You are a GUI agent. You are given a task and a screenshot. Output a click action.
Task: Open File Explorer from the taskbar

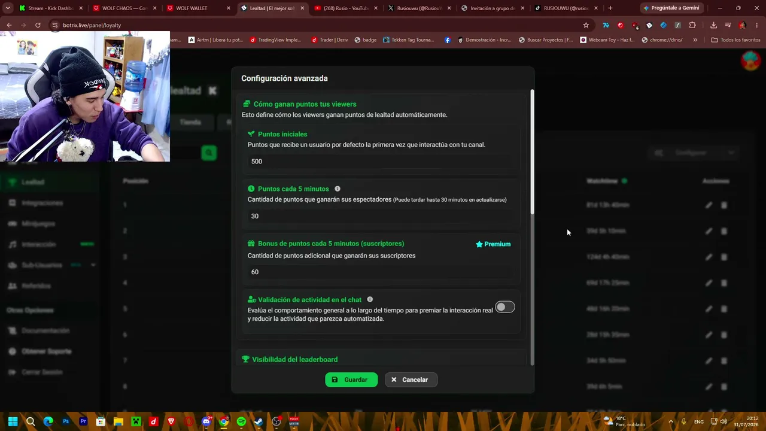pos(118,421)
